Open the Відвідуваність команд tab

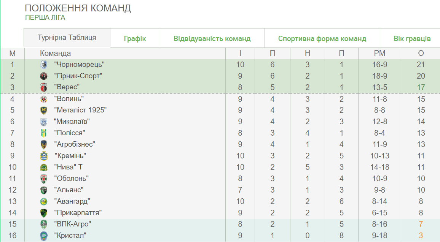[x=212, y=38]
